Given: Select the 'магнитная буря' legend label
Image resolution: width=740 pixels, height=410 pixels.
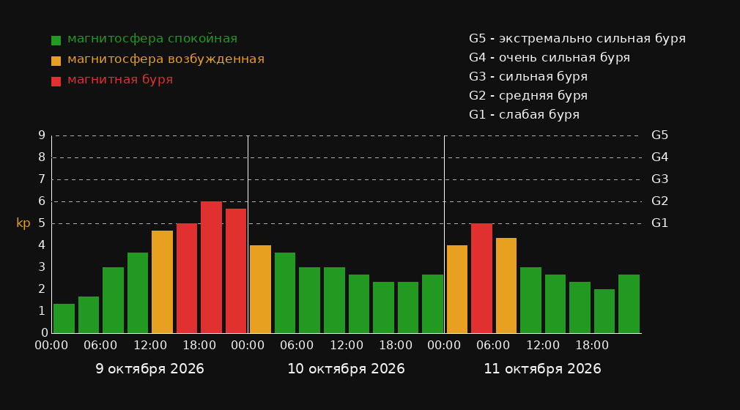Looking at the screenshot, I should (120, 80).
